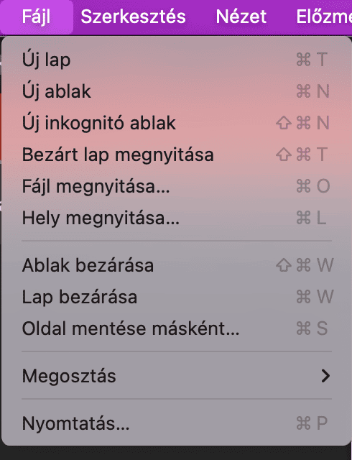Click Bezárt lap megnyitása
The width and height of the screenshot is (352, 460).
tap(177, 155)
